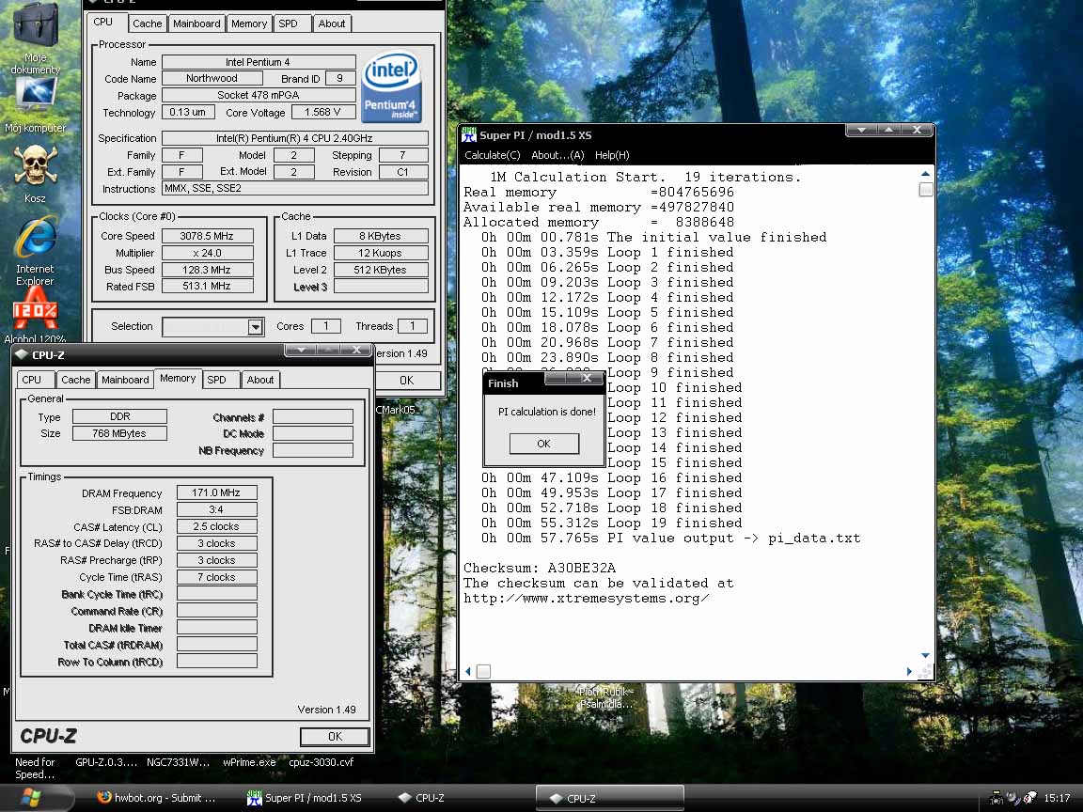Click the FSB:DRAM 3:4 field
The width and height of the screenshot is (1083, 812).
click(x=217, y=509)
